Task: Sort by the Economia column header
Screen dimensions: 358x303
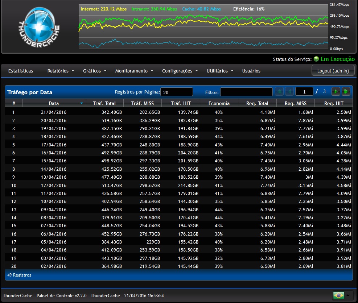Action: click(x=219, y=103)
